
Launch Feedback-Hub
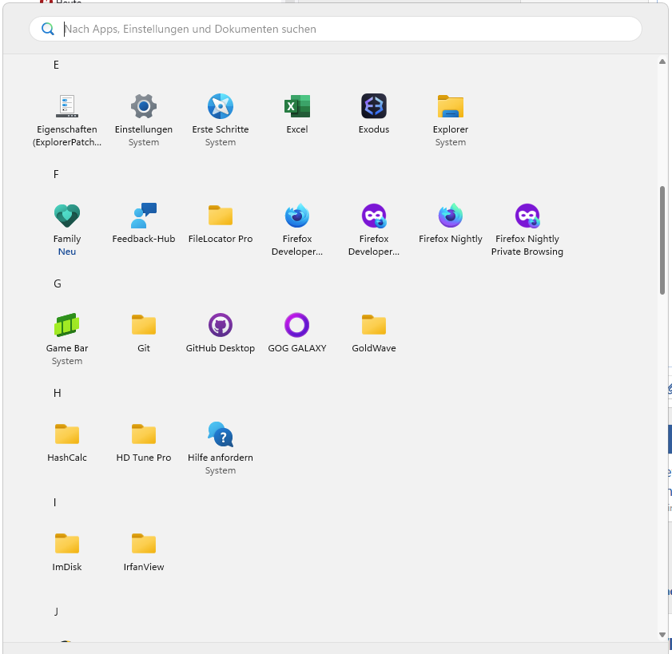(x=144, y=224)
